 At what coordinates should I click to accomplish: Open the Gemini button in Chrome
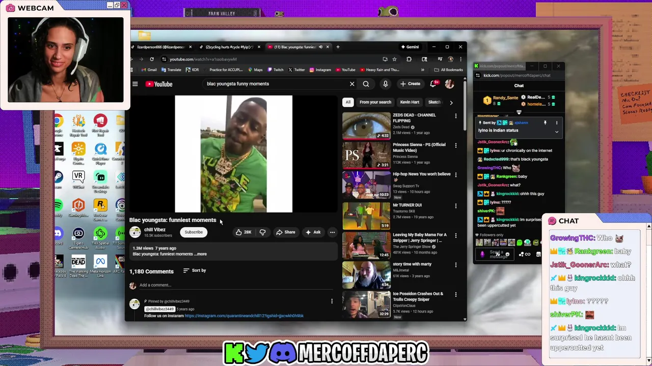point(410,47)
